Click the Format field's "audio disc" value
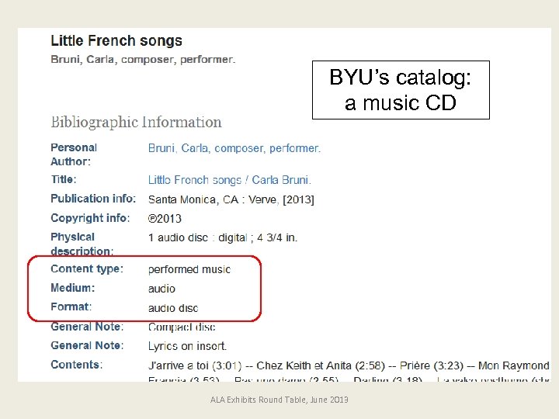Image resolution: width=559 pixels, height=419 pixels. click(x=172, y=308)
